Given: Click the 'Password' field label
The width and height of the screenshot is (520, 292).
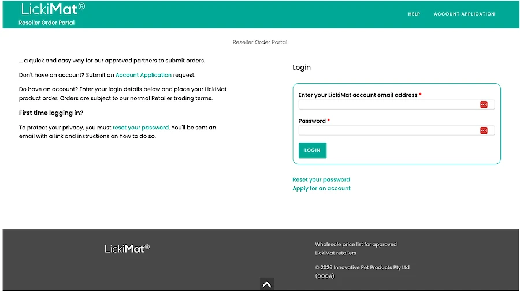Looking at the screenshot, I should tap(312, 121).
